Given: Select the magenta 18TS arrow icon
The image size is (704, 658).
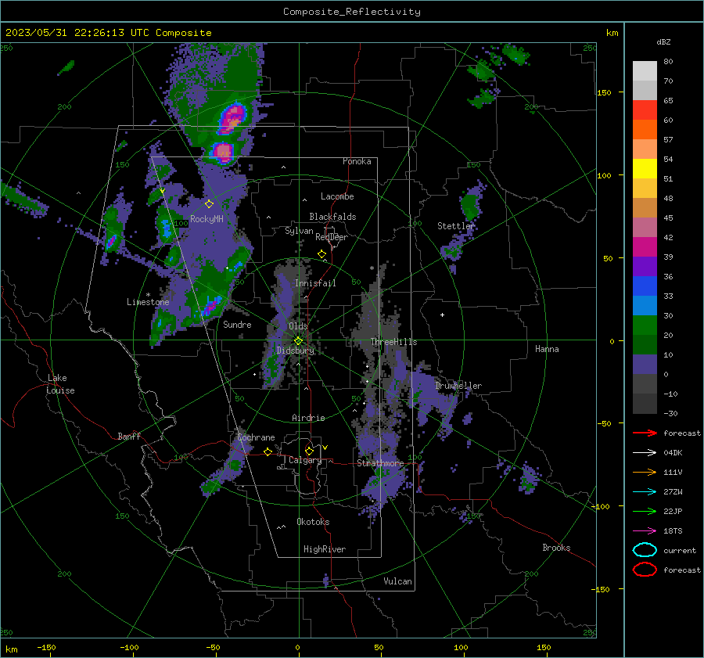Looking at the screenshot, I should pos(645,531).
